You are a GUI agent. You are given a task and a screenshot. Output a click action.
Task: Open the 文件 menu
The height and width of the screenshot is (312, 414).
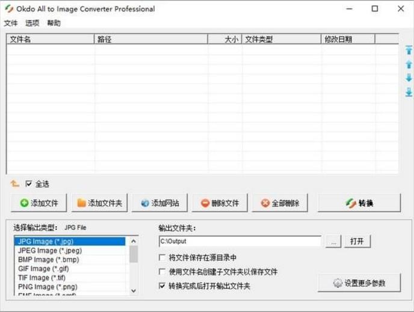(x=11, y=23)
